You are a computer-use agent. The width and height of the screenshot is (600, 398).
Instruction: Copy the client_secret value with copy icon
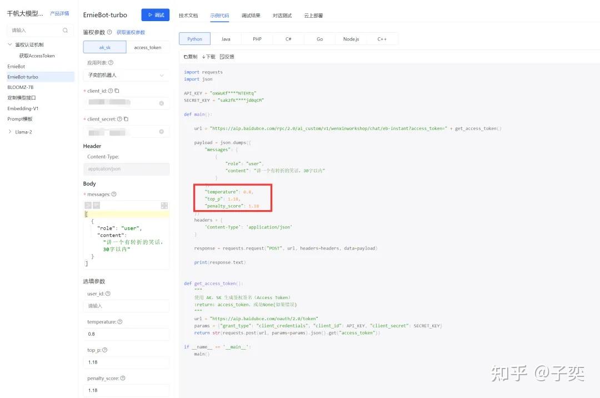(126, 119)
